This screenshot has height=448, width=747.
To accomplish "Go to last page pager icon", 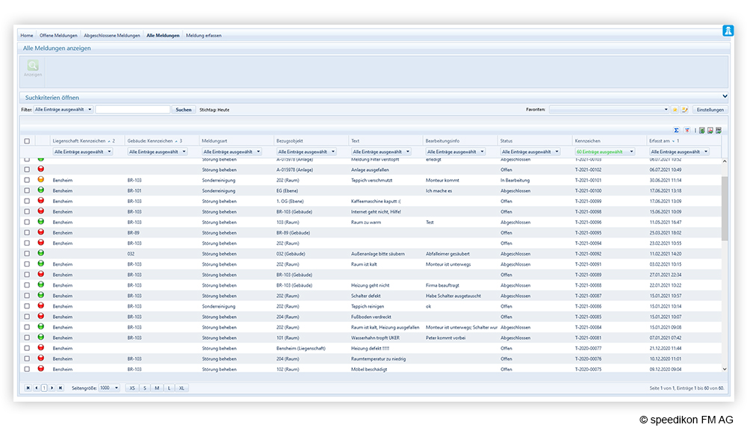I will click(x=60, y=388).
